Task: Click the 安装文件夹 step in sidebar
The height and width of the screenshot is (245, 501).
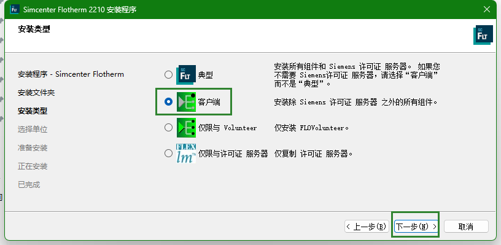Action: [x=36, y=93]
